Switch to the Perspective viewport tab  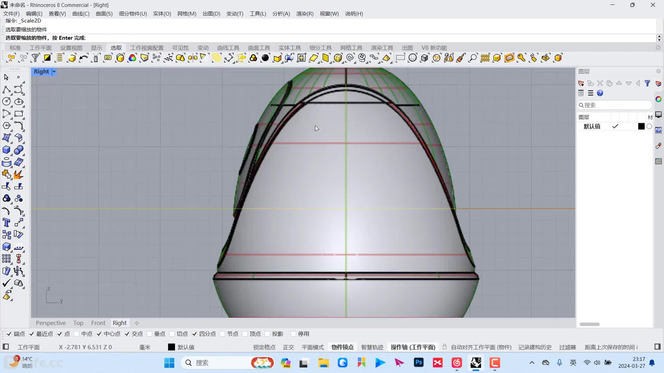click(x=51, y=323)
